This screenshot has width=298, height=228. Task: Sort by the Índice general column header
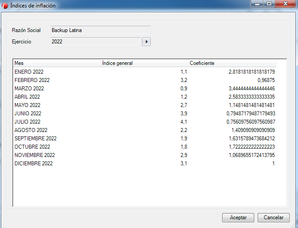(x=144, y=63)
